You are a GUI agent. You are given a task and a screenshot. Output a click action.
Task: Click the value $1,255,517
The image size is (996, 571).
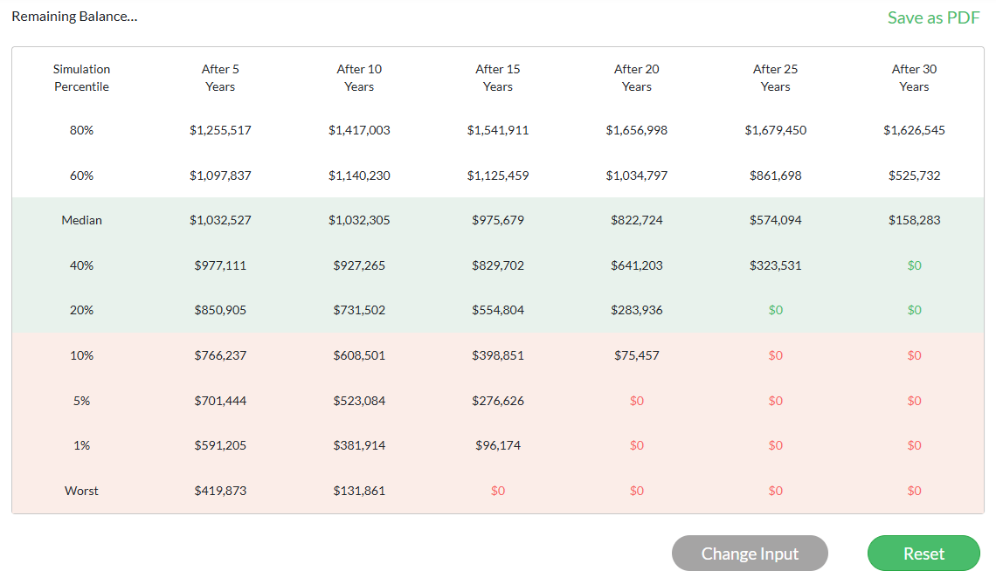[x=220, y=130]
